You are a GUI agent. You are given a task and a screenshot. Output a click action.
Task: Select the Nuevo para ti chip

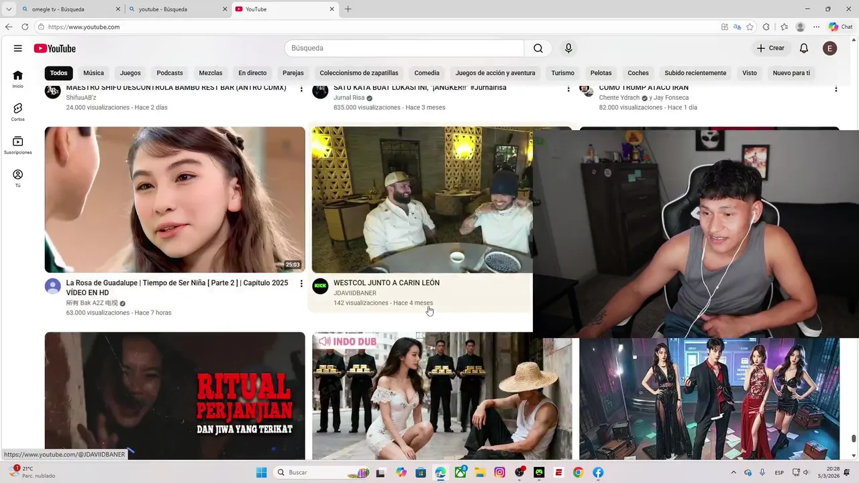791,73
